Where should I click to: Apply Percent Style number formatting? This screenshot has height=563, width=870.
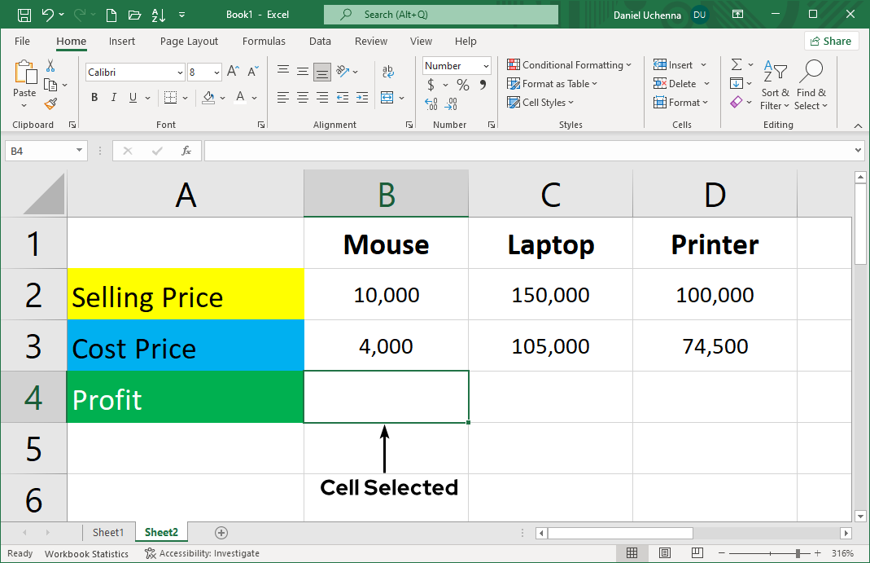click(462, 84)
